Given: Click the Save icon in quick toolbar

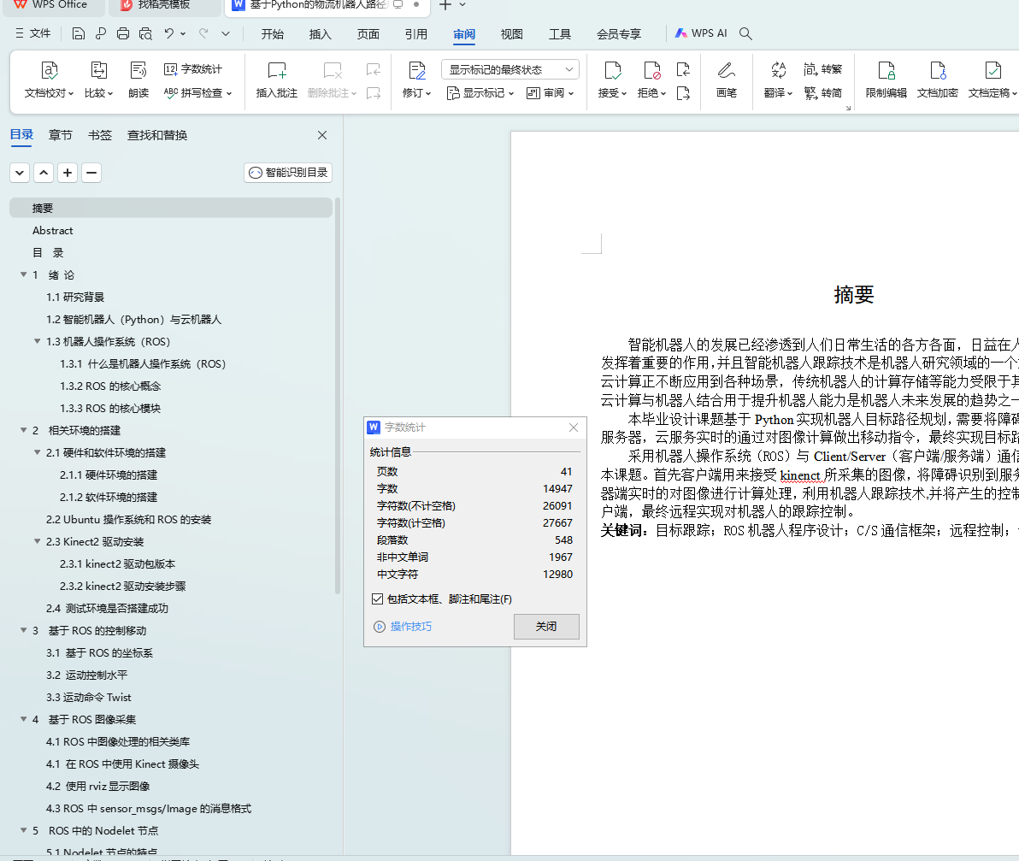Looking at the screenshot, I should [x=78, y=34].
